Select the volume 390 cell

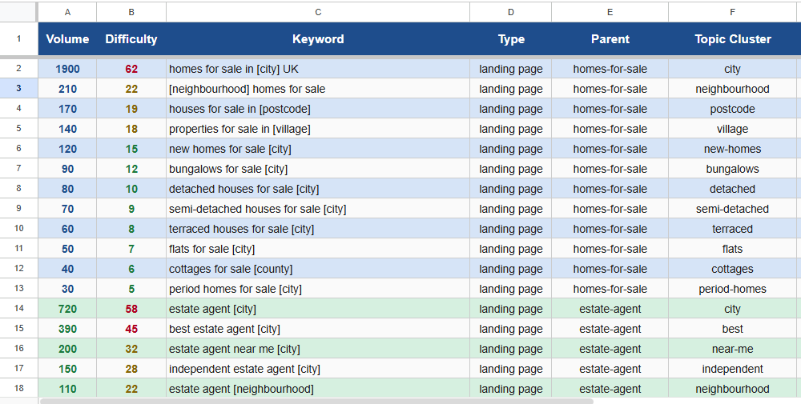coord(67,329)
